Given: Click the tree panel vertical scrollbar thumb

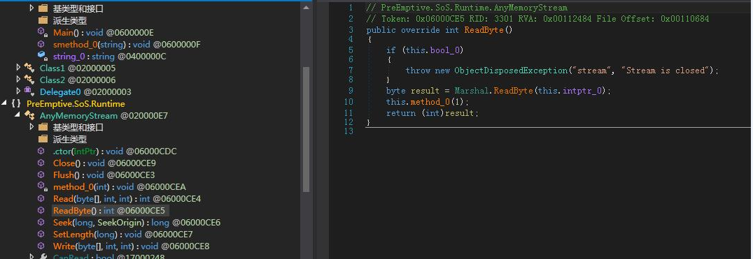Looking at the screenshot, I should [307, 128].
